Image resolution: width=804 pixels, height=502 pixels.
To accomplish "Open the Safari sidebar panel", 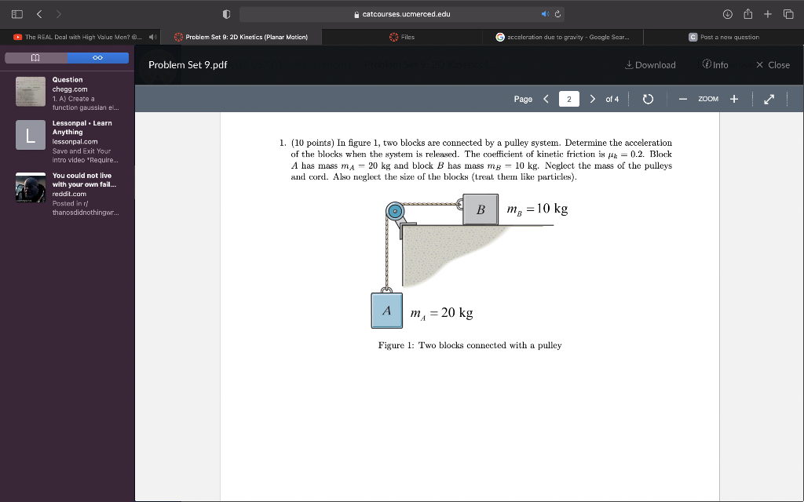I will (x=17, y=13).
